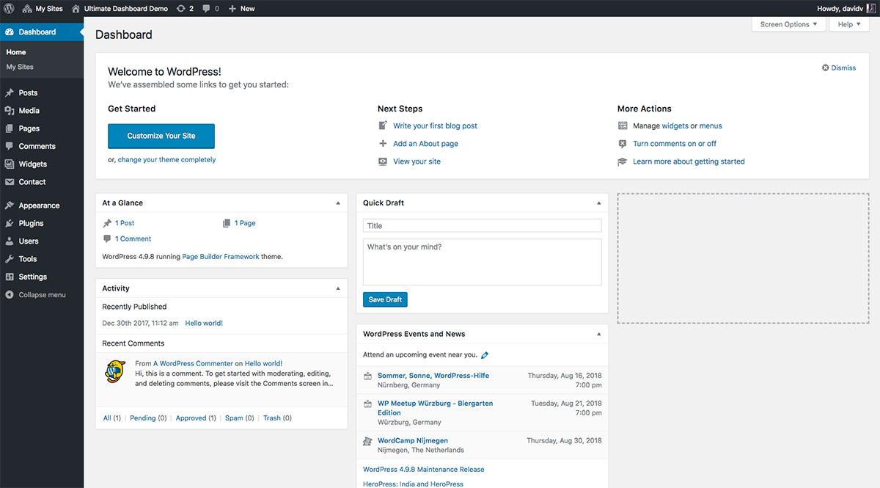Click the My Sites network icon

[x=27, y=8]
